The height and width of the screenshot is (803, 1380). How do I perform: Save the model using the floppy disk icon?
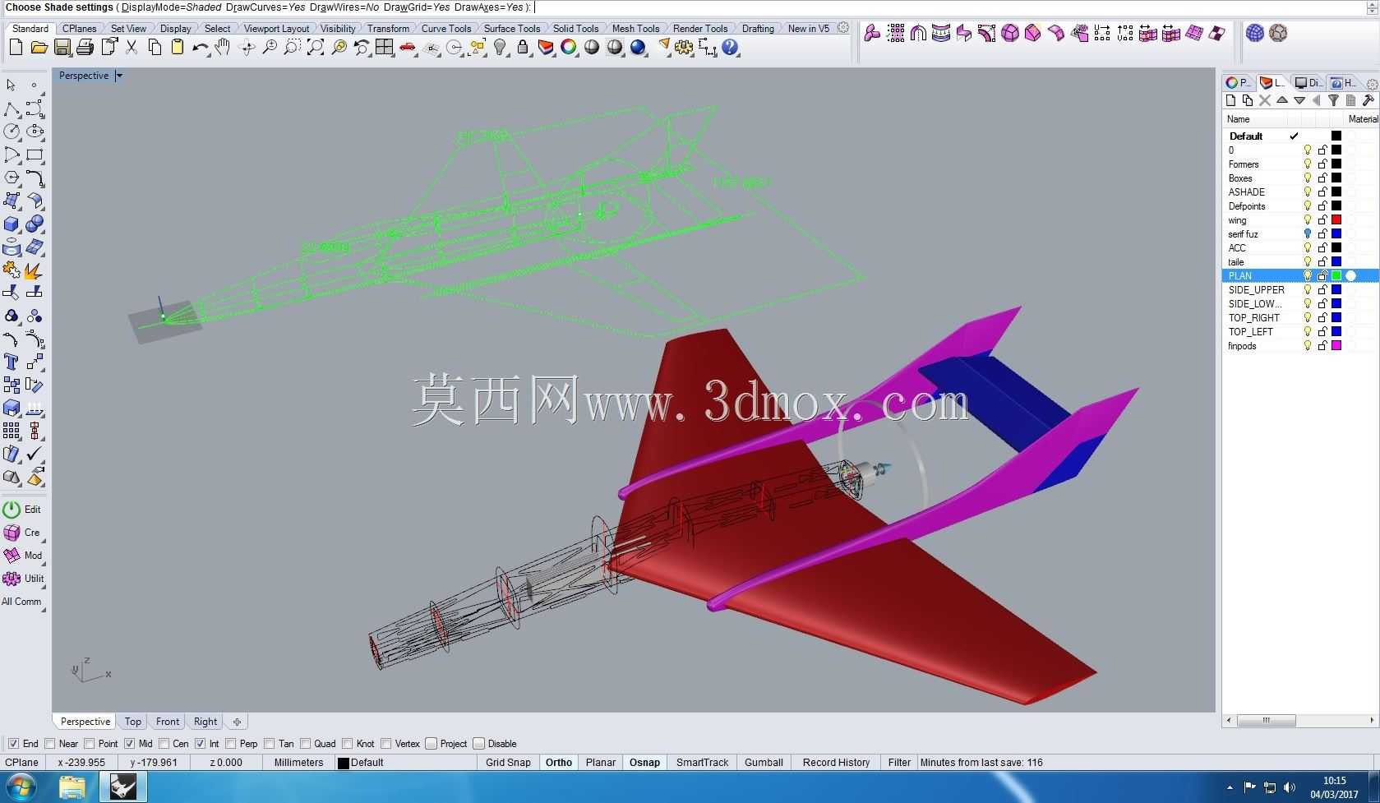pos(62,48)
